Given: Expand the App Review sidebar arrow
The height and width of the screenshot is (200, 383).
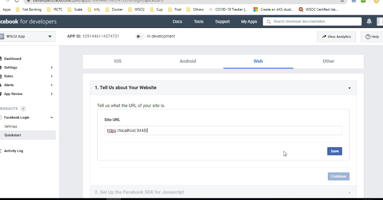Looking at the screenshot, I should coord(52,94).
